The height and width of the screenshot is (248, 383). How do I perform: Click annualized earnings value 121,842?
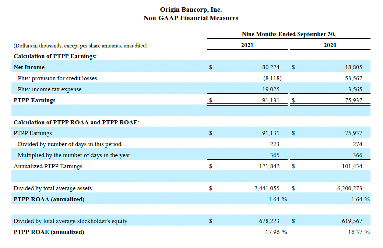(x=269, y=166)
